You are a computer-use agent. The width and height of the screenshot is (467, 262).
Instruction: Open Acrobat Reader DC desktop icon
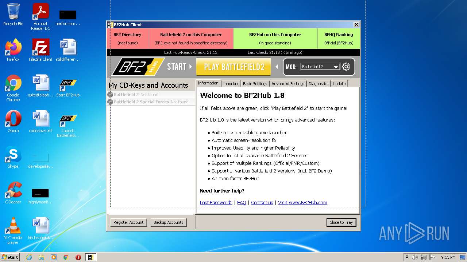[x=40, y=17]
